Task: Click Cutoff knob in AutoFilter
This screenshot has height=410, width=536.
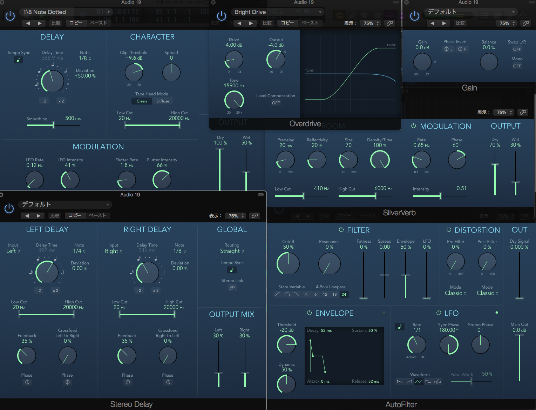Action: tap(288, 263)
